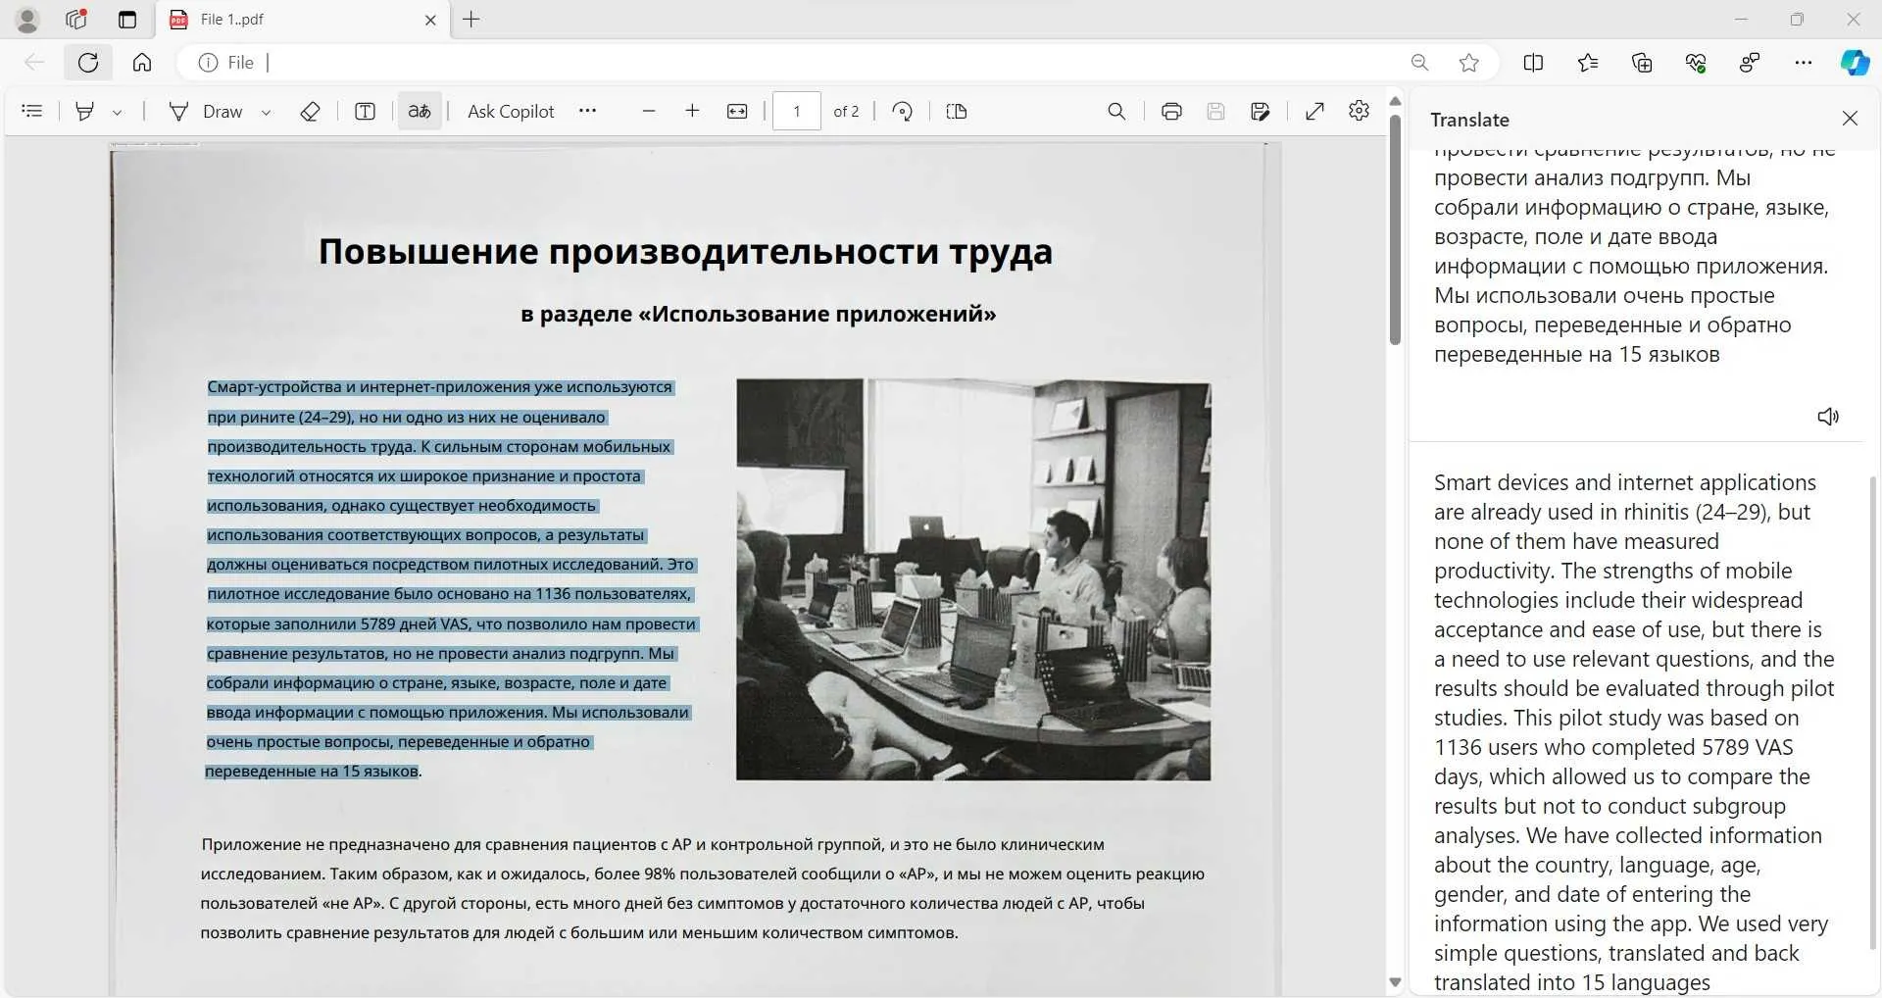Image resolution: width=1882 pixels, height=998 pixels.
Task: Open Edge browser settings menu
Action: (x=1805, y=62)
